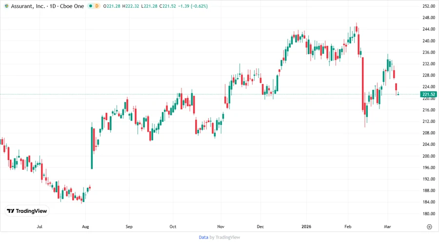Click the 180.00 price axis label

click(x=429, y=214)
